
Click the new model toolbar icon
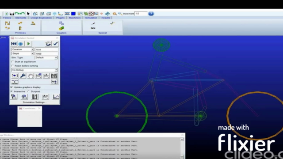[6, 14]
